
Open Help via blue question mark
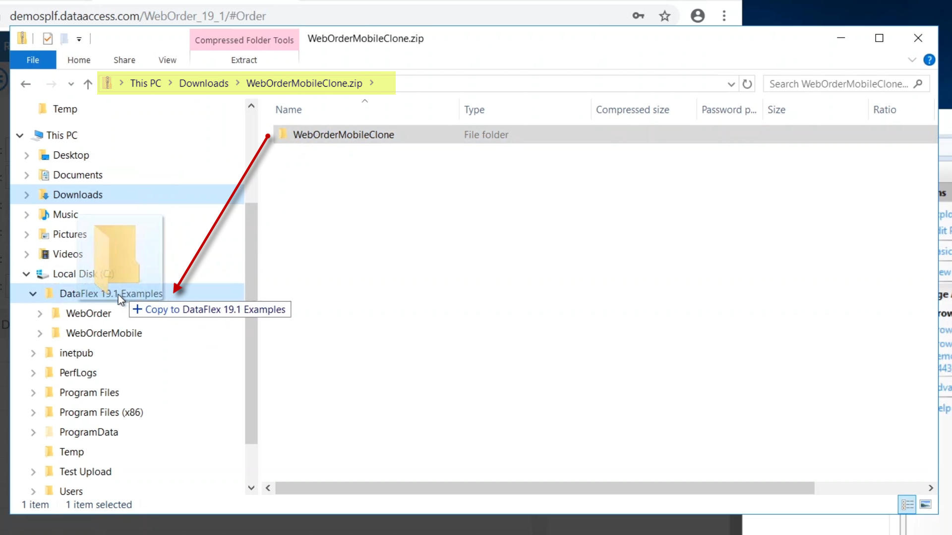(x=929, y=60)
